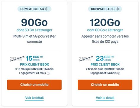Click PRIX CLIENT BBOX label on 120Go card
Viewport: 140px width, 108px height.
point(105,64)
